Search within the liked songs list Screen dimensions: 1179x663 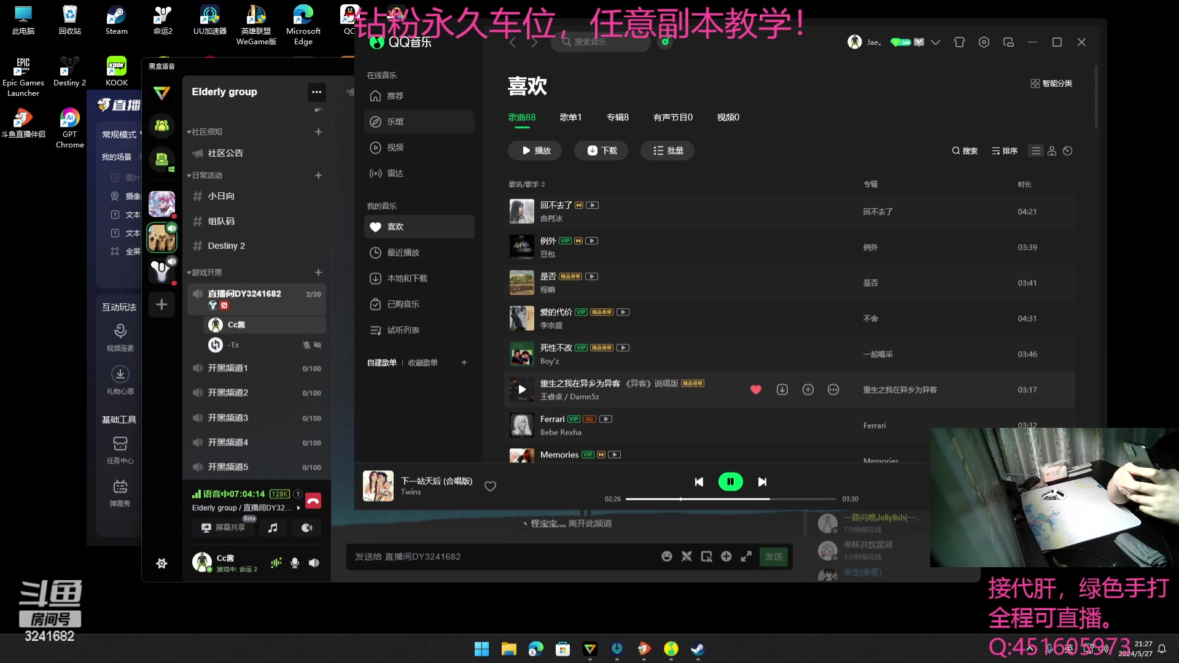pos(964,151)
